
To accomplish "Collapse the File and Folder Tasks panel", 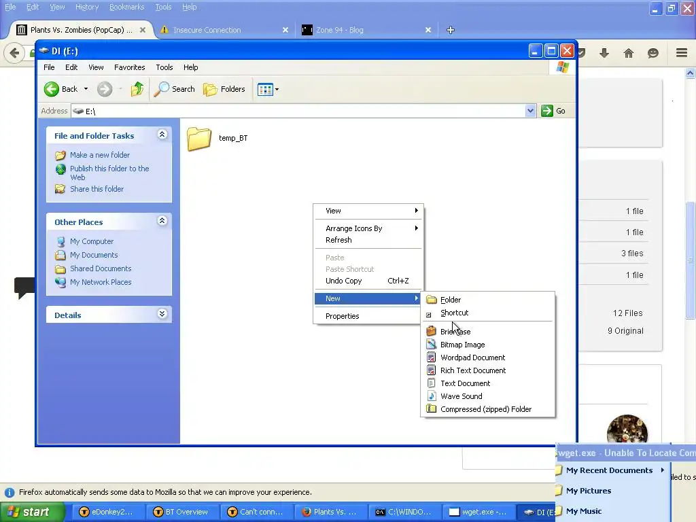I will (x=162, y=135).
